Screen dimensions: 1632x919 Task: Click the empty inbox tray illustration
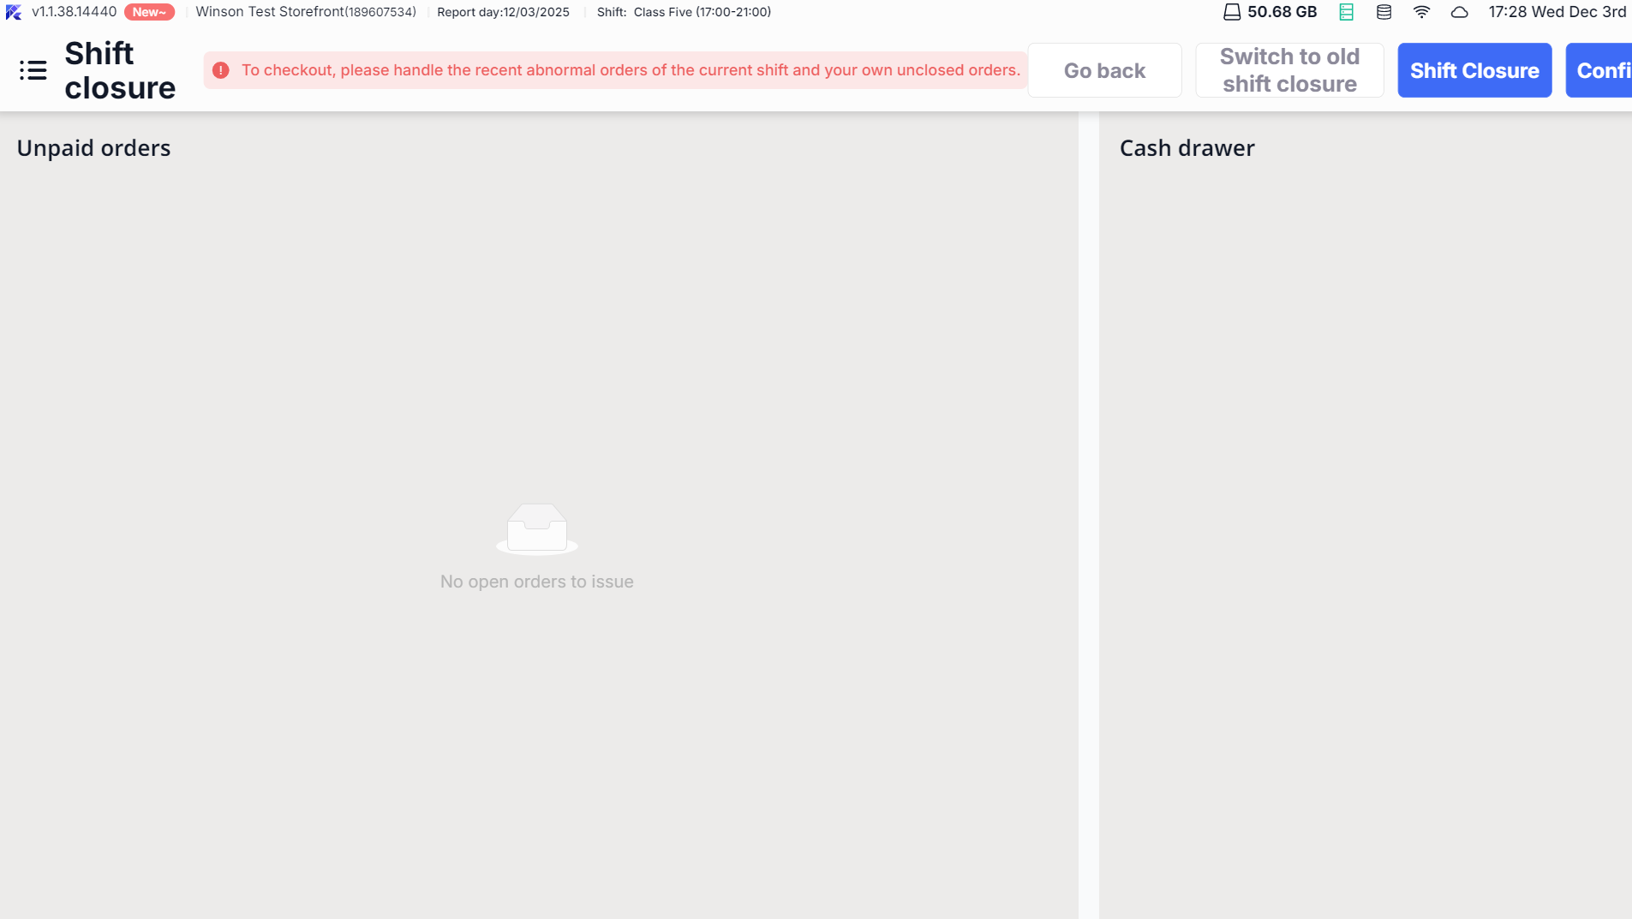[537, 528]
